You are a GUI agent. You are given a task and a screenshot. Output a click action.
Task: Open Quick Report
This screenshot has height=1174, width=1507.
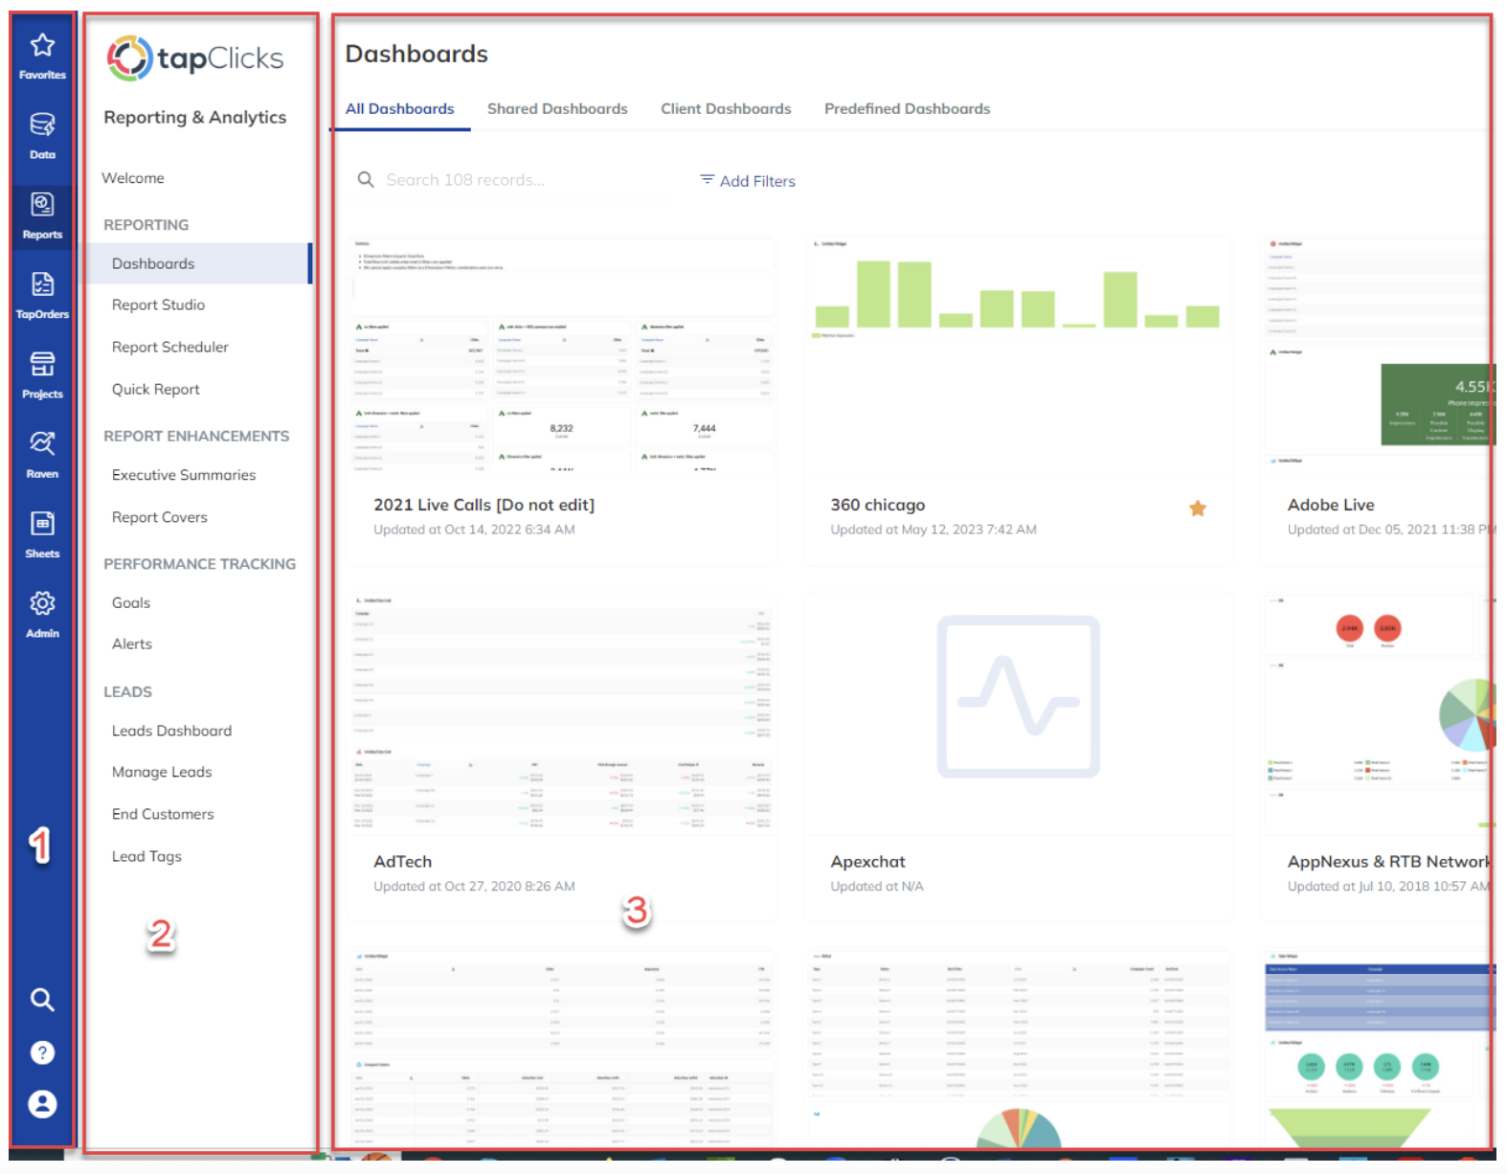point(155,389)
